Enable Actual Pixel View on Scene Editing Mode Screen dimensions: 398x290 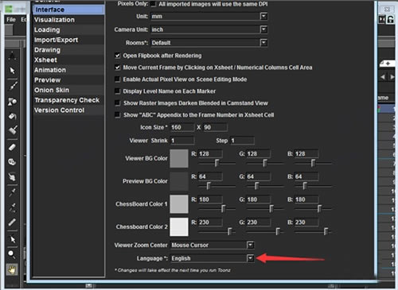(117, 79)
